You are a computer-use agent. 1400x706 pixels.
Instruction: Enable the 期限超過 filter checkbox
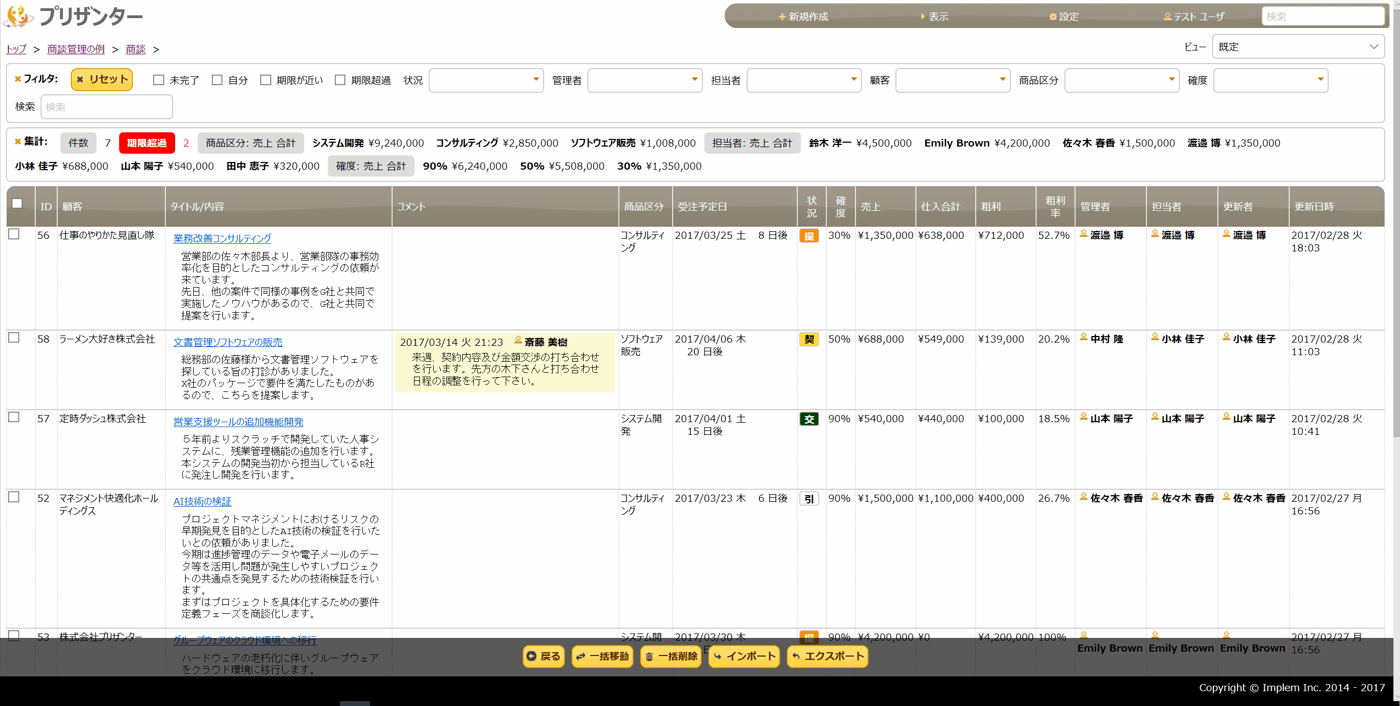click(340, 80)
